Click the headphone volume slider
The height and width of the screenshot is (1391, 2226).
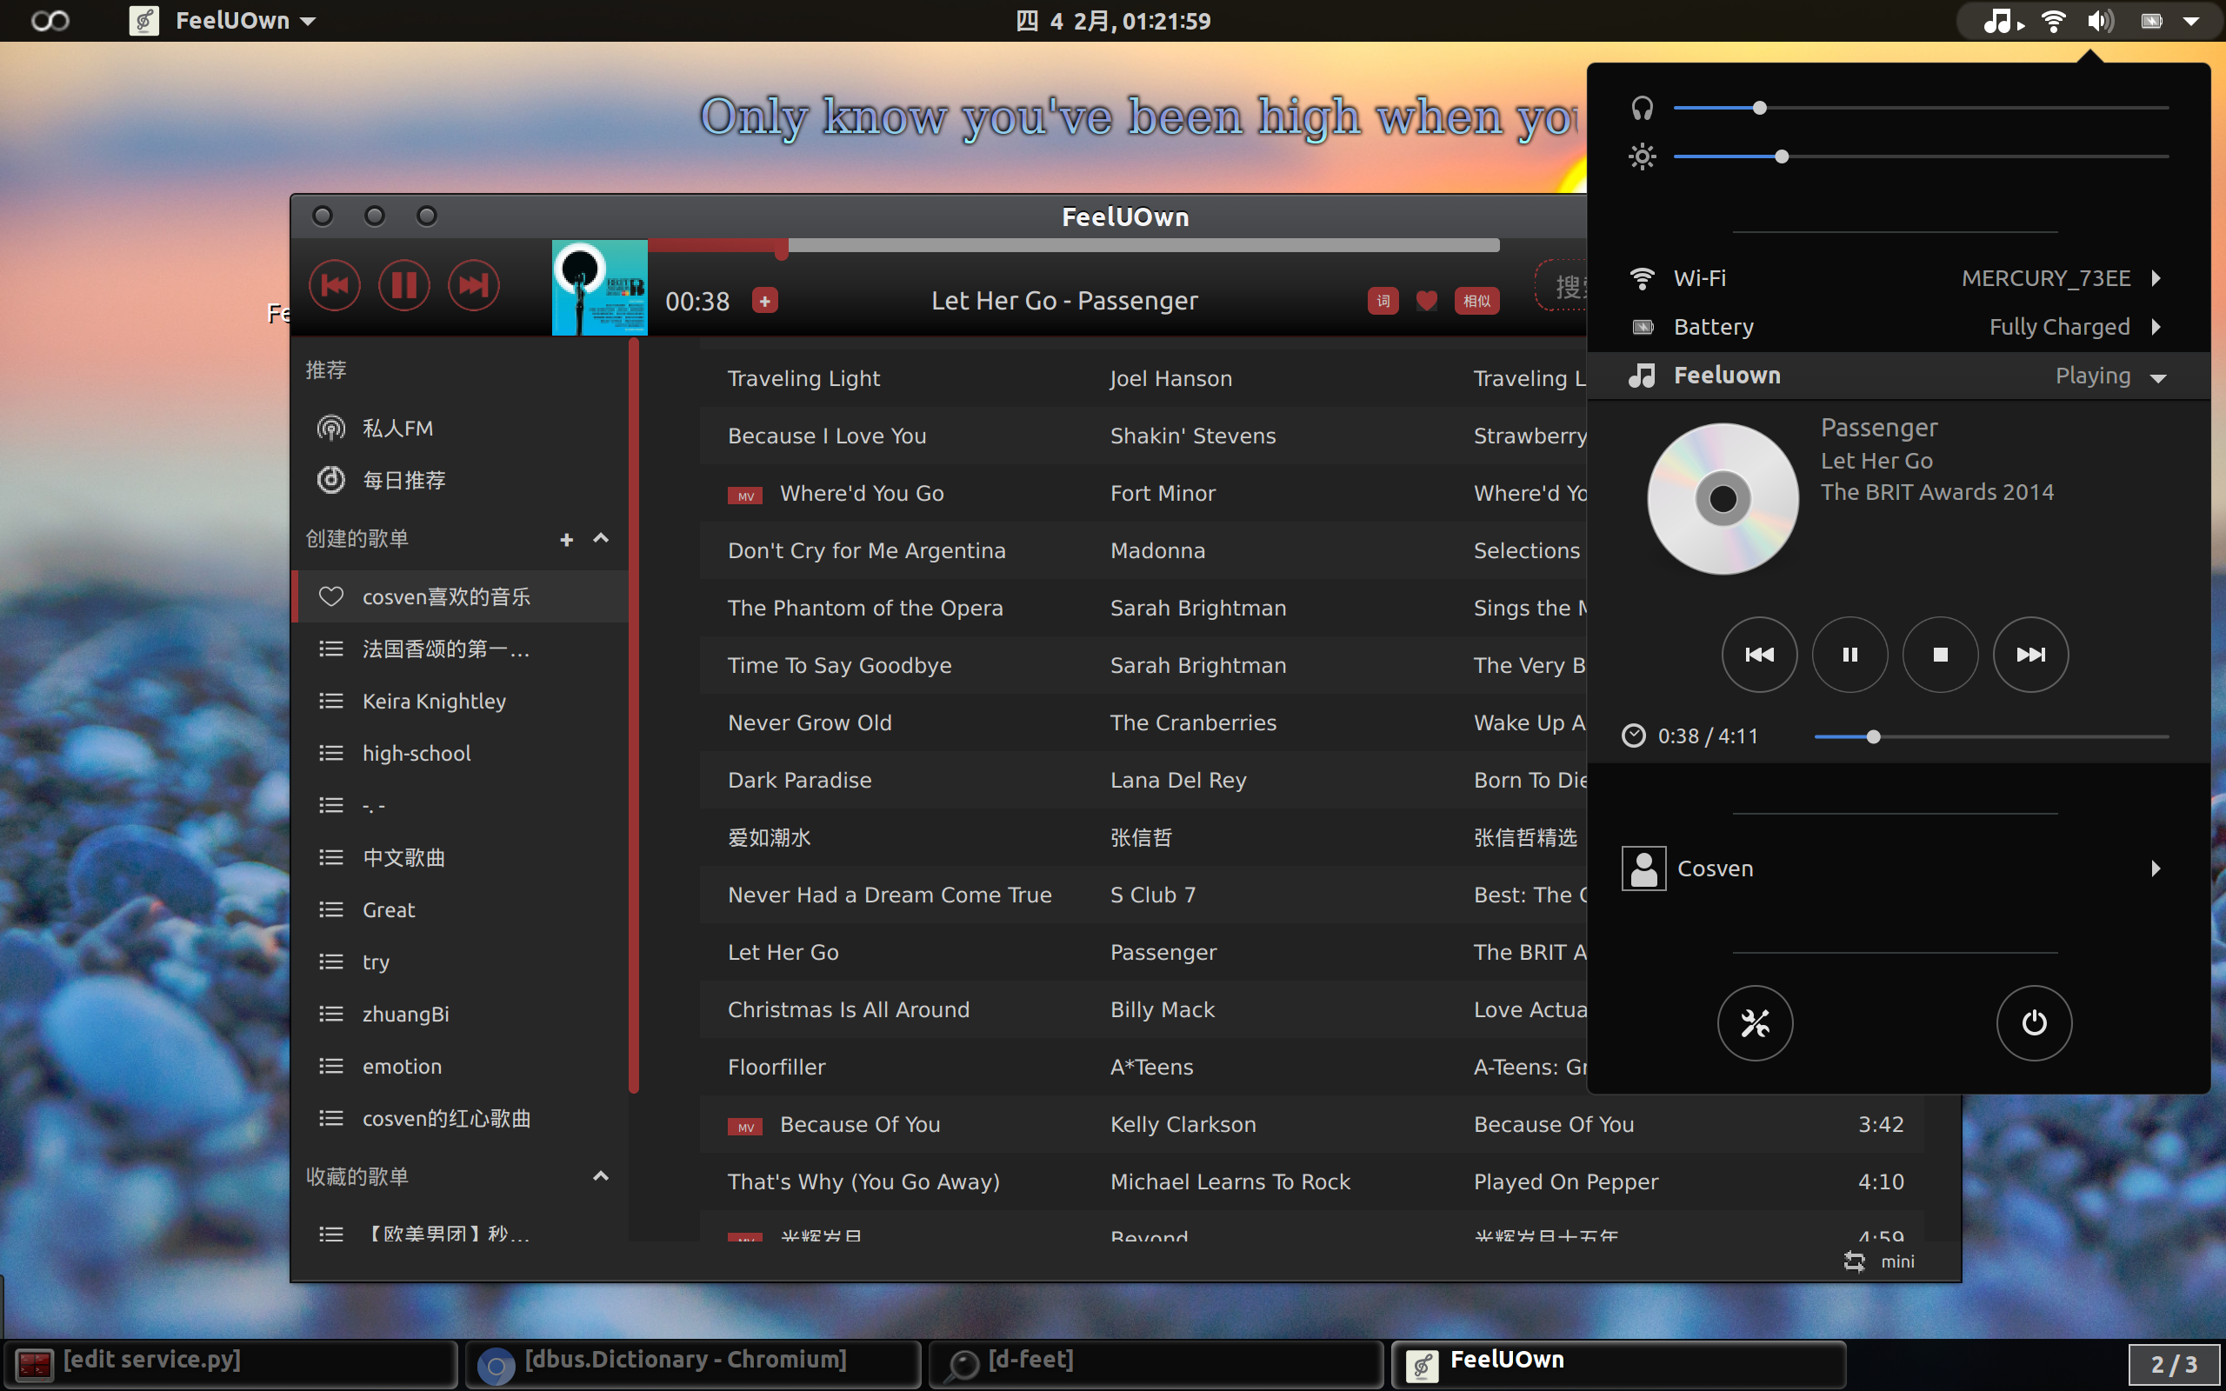pos(1760,109)
